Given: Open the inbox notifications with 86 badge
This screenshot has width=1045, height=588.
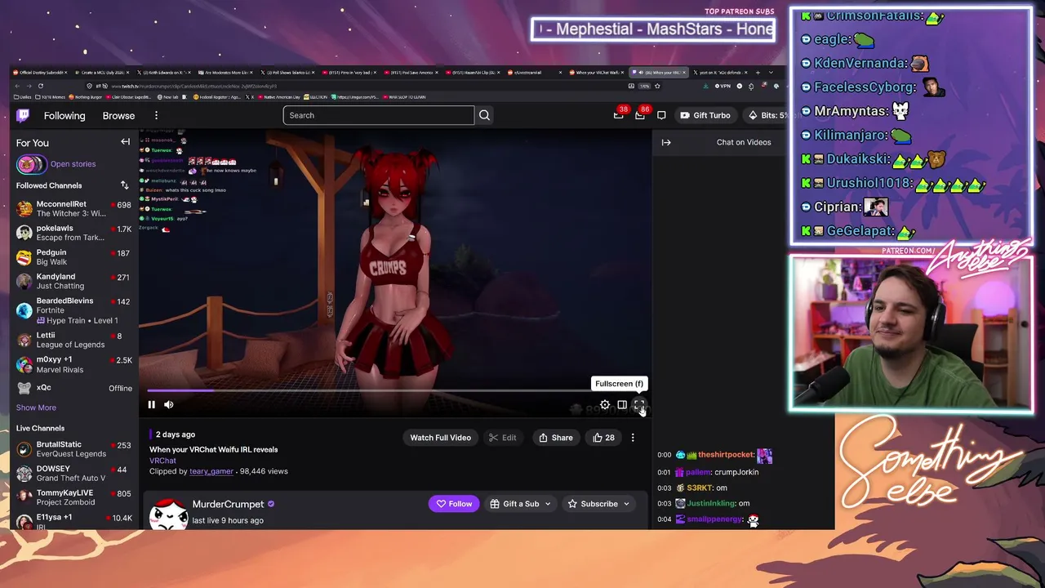Looking at the screenshot, I should pos(640,115).
